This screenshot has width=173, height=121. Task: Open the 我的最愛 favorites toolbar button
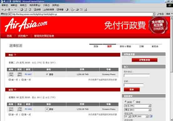(48, 9)
